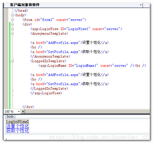Collapse the AnonymousTemplate outline node
153x143 pixels.
[x=12, y=34]
